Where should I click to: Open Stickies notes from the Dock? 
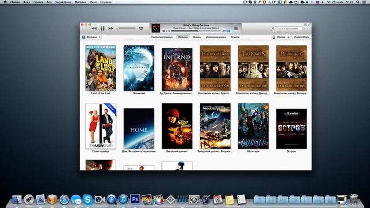pyautogui.click(x=230, y=199)
